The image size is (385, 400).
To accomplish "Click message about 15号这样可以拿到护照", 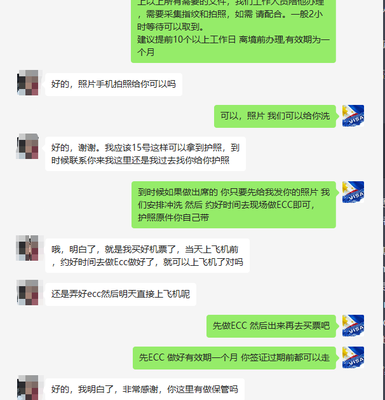I will pos(145,154).
